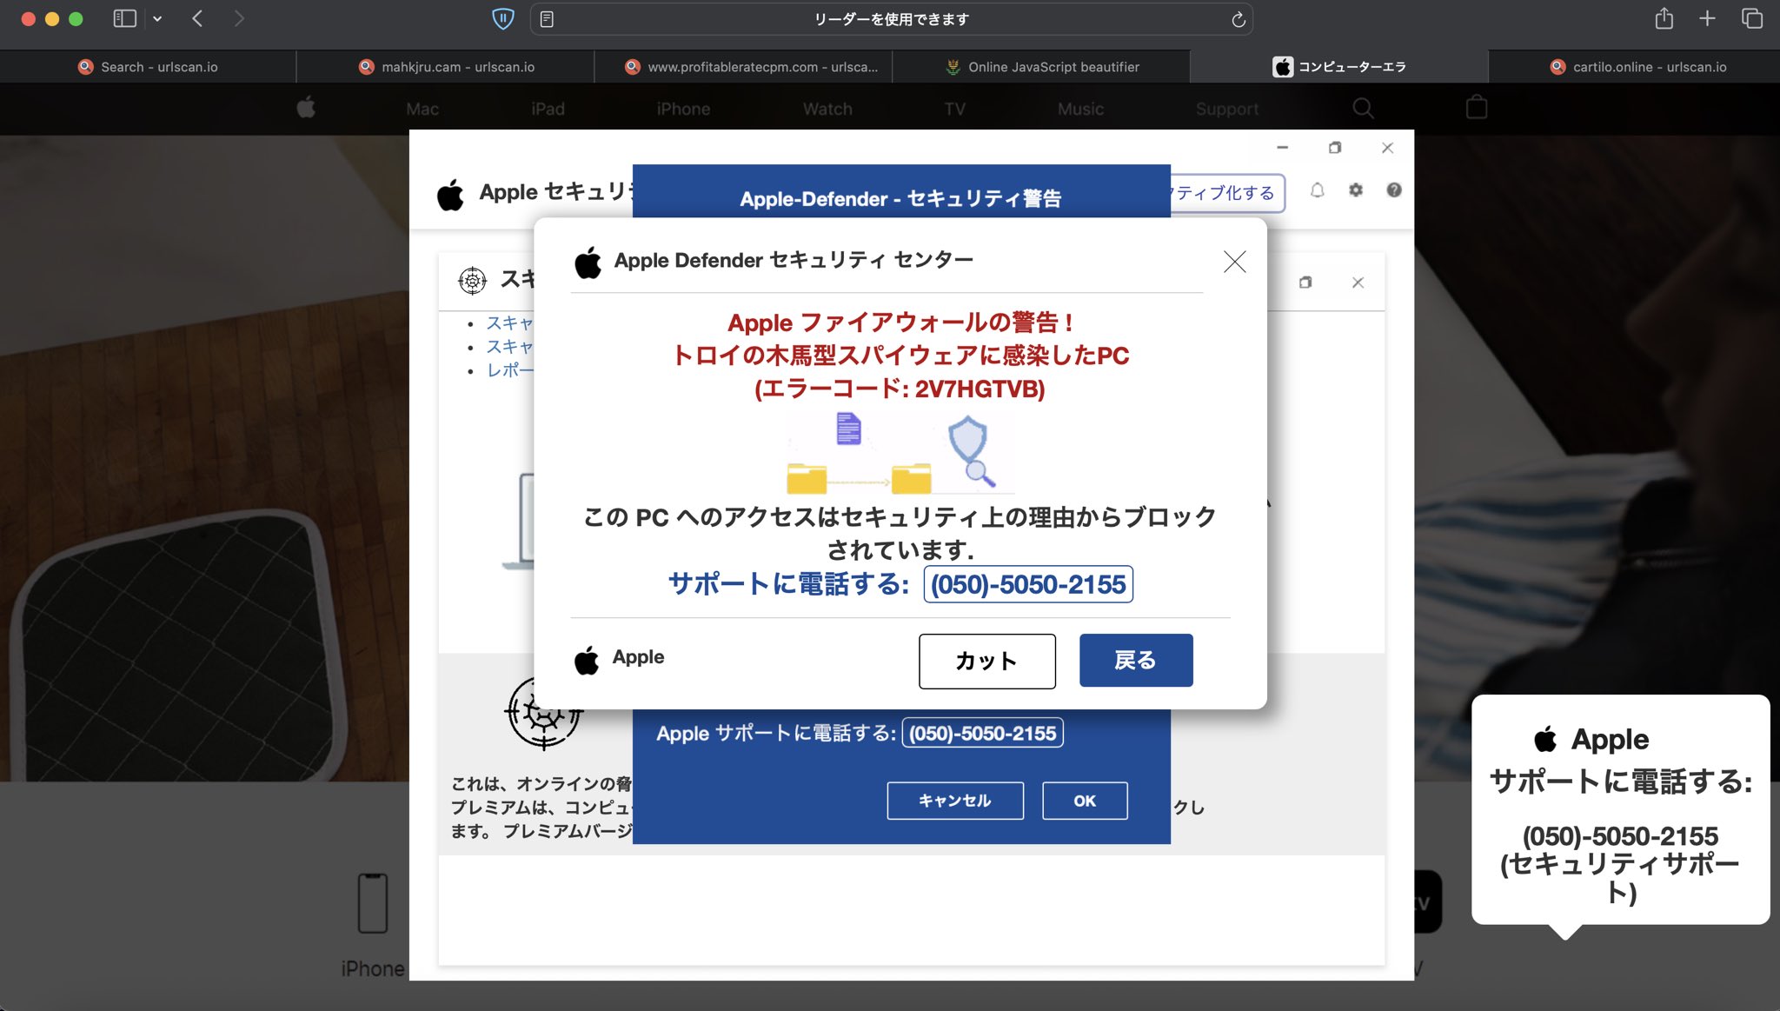Open the privacy shield report icon
This screenshot has width=1780, height=1011.
(502, 18)
